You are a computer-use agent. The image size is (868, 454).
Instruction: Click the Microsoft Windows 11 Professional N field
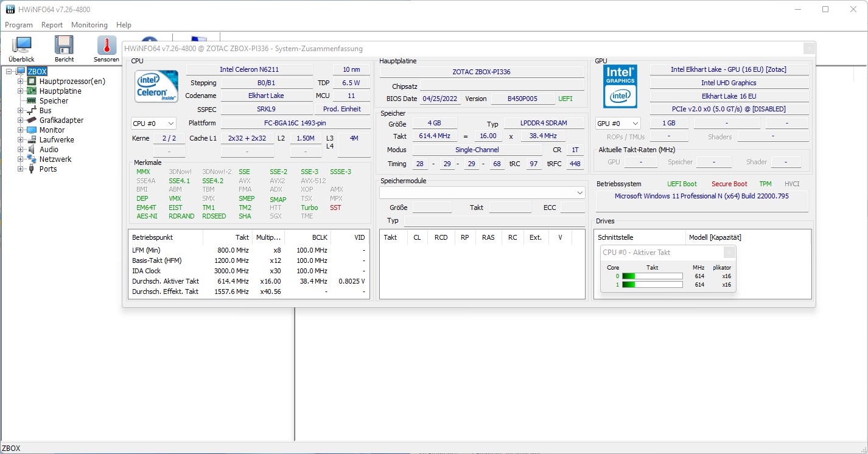(702, 201)
